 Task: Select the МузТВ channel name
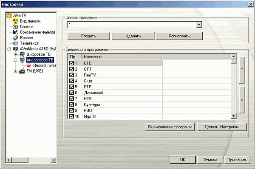(90, 116)
